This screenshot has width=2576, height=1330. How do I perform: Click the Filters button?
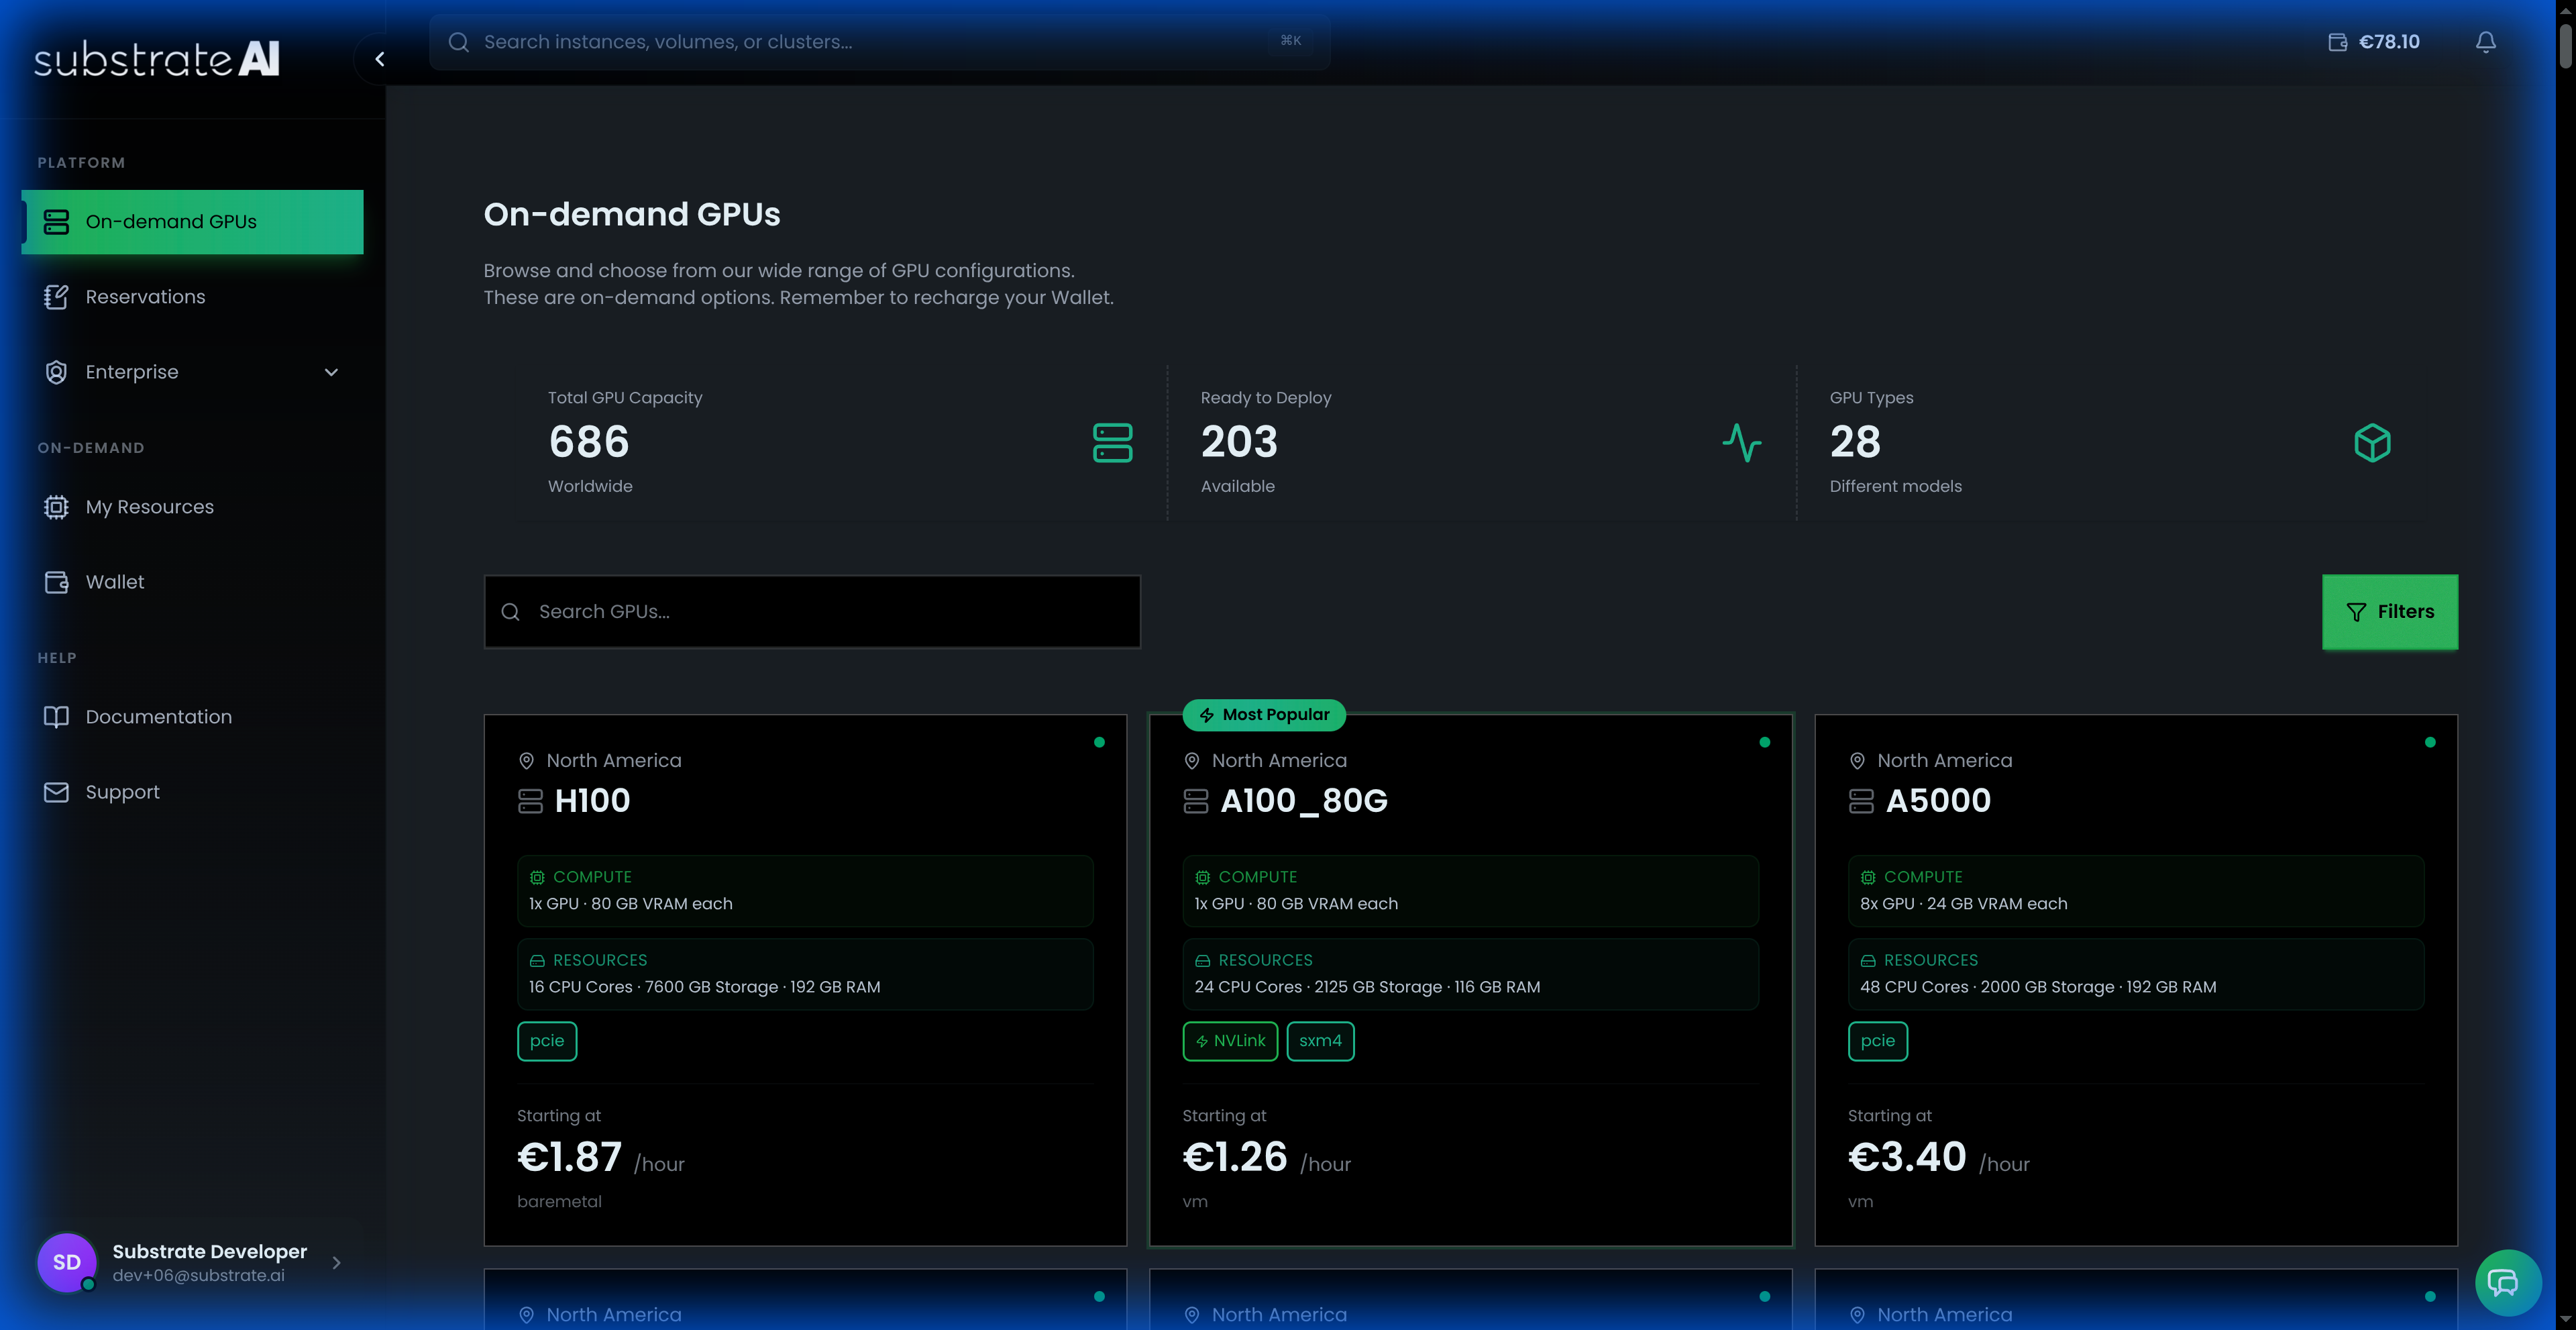tap(2390, 611)
